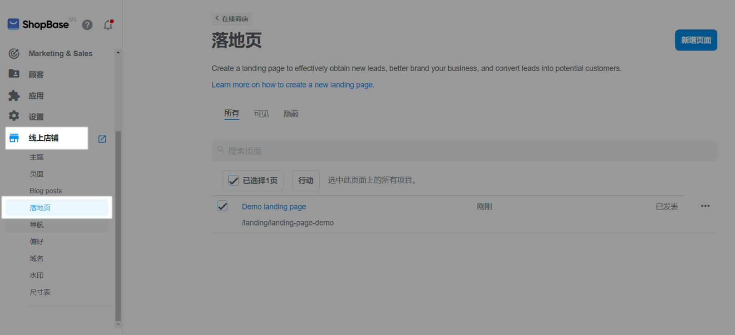Uncheck the Demo landing page checkbox
This screenshot has width=735, height=335.
pos(222,206)
